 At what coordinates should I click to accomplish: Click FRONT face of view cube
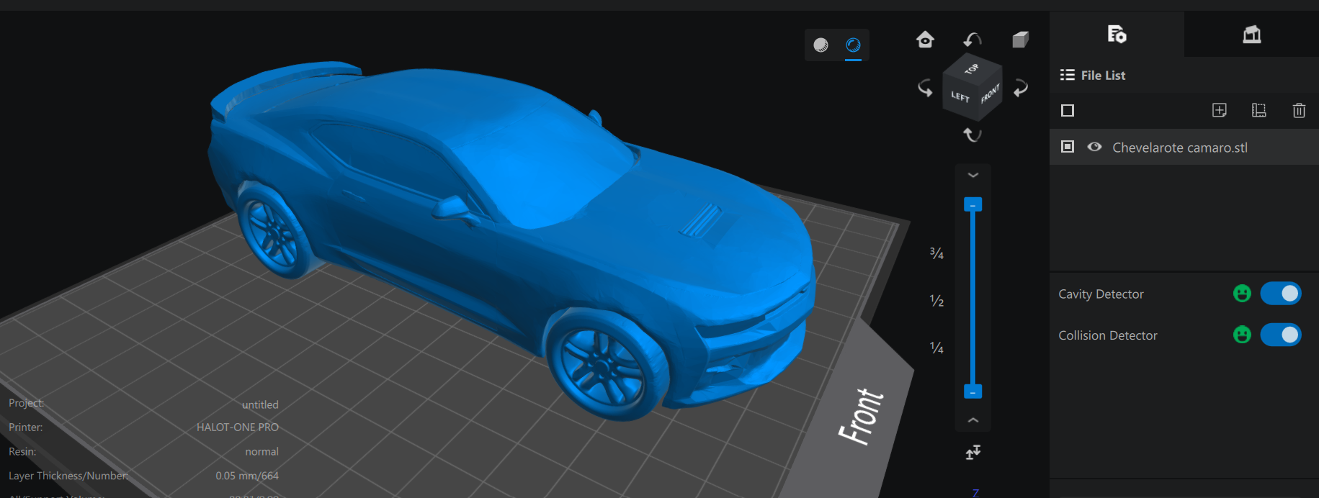pyautogui.click(x=990, y=94)
